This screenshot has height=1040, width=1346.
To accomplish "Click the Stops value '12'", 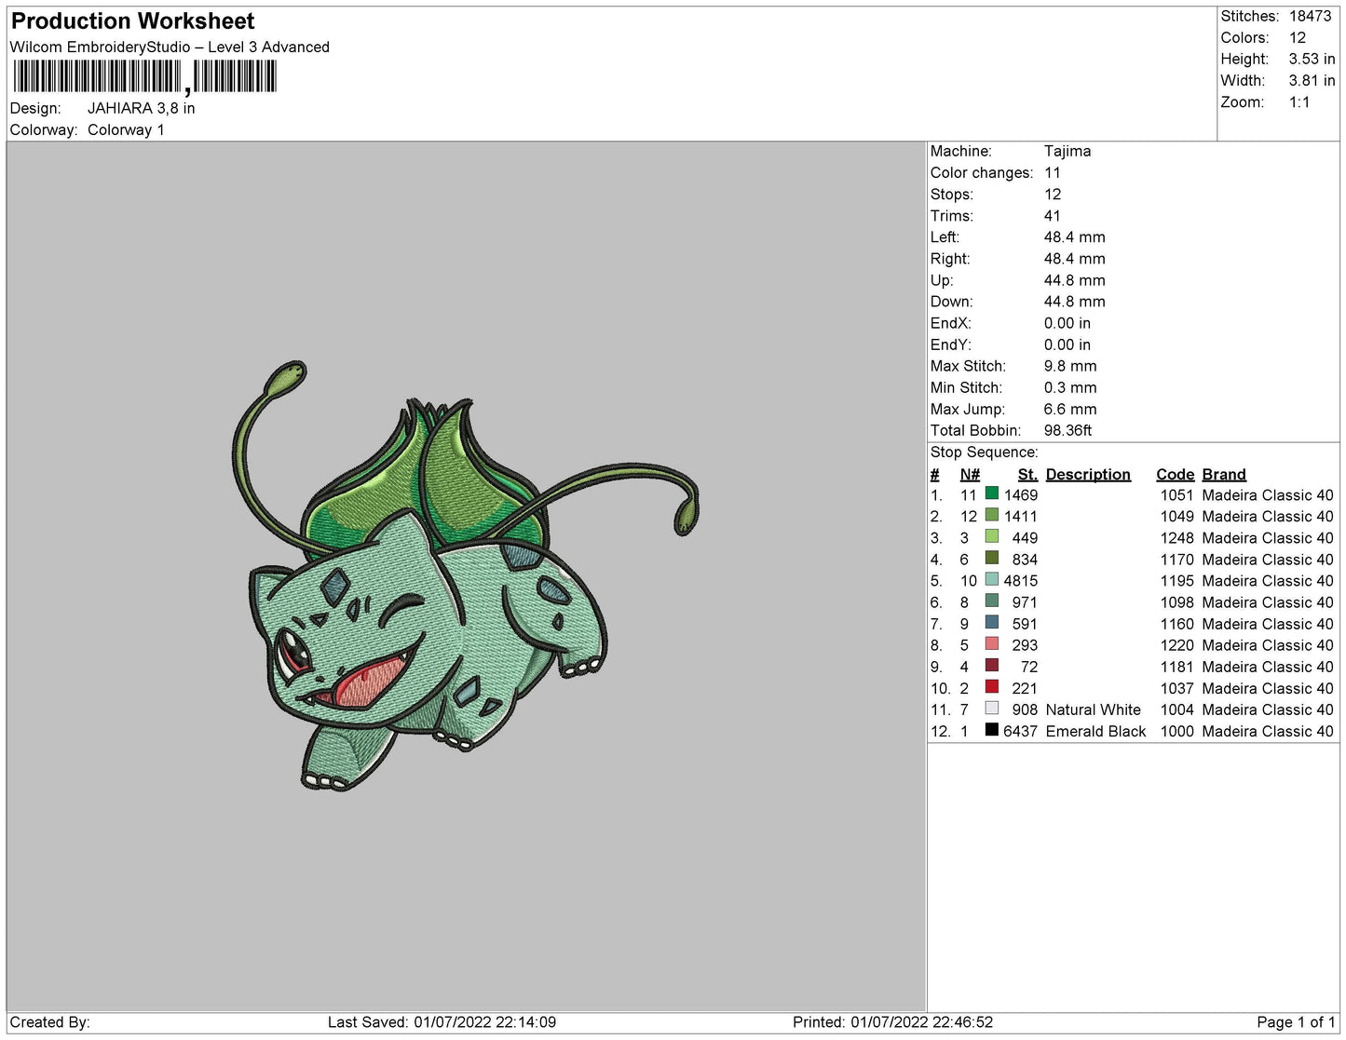I will (1053, 194).
